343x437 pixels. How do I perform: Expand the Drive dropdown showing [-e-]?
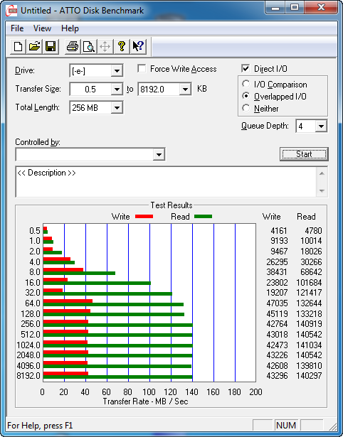pyautogui.click(x=117, y=71)
